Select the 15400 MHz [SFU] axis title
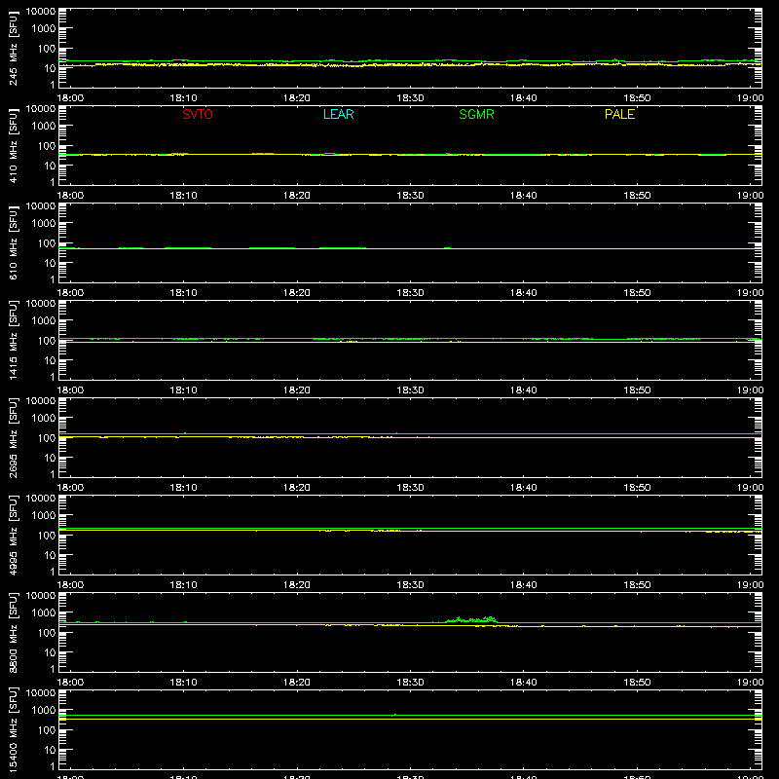Image resolution: width=779 pixels, height=779 pixels. point(14,729)
